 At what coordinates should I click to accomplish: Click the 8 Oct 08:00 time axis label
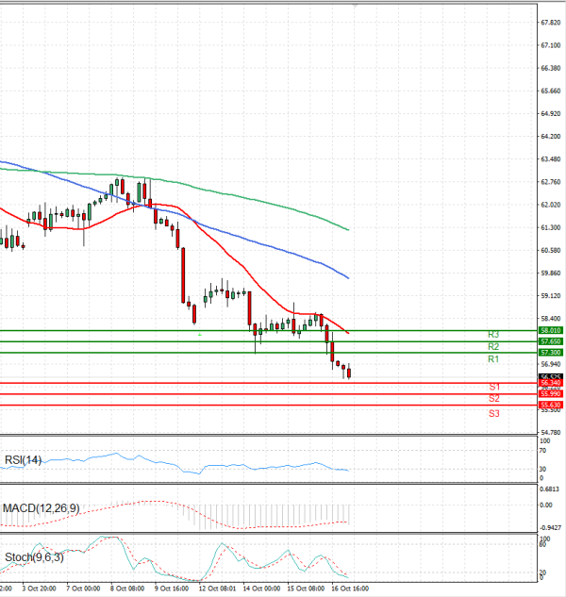click(x=126, y=588)
